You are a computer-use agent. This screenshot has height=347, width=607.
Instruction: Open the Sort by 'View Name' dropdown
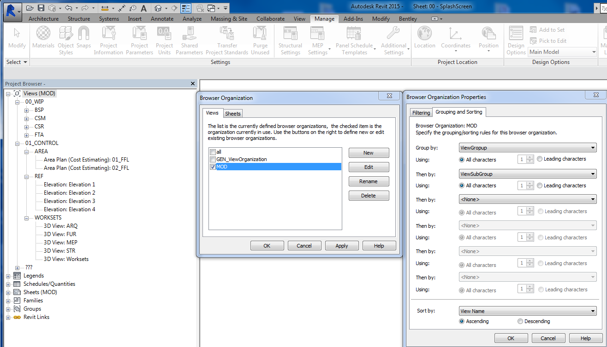pyautogui.click(x=528, y=311)
